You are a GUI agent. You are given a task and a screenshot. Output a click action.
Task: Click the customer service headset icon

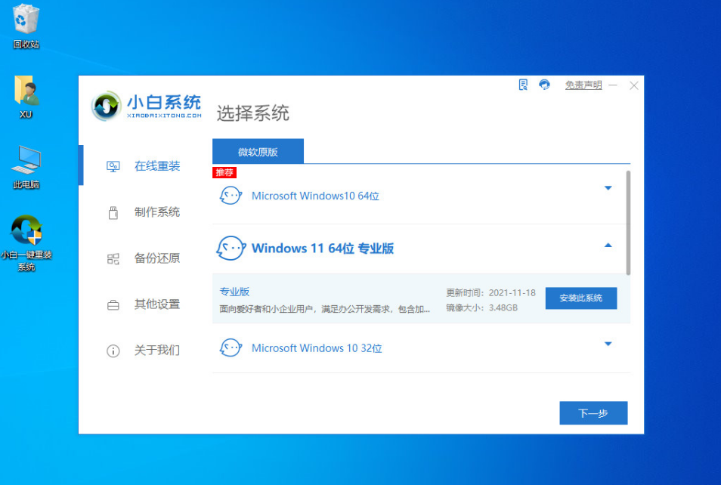point(544,85)
